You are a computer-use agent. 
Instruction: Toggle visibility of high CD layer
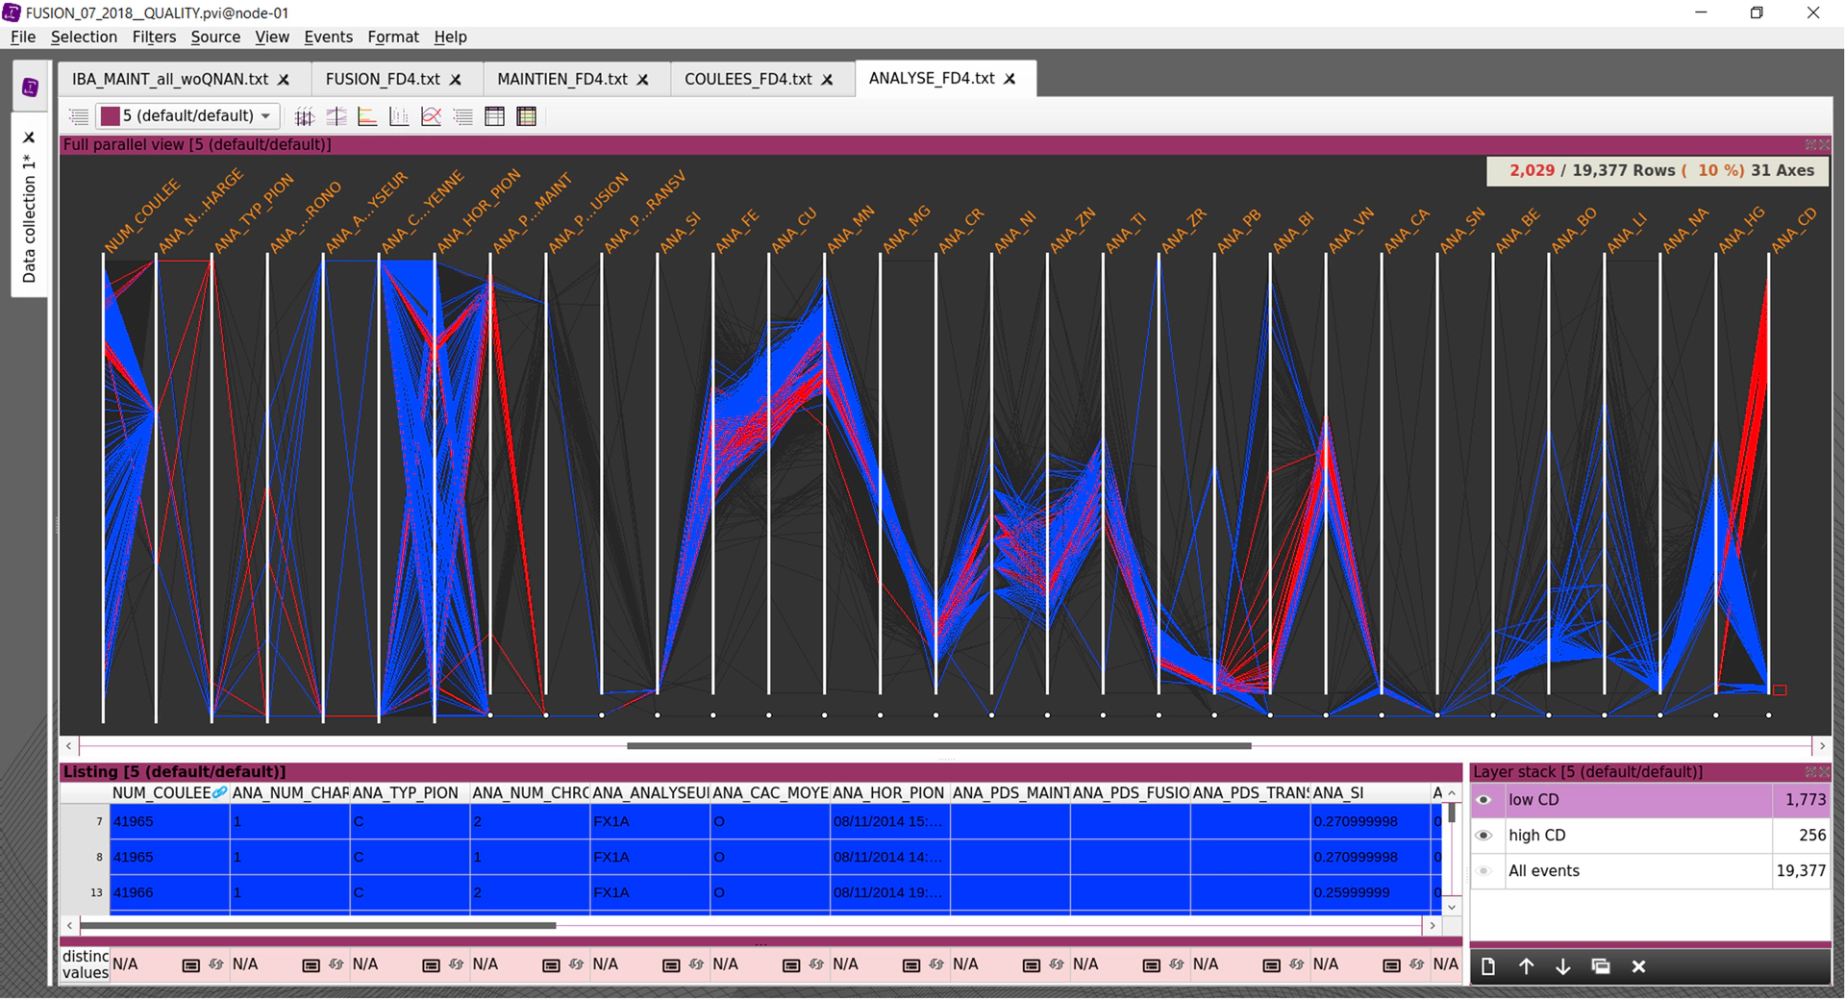click(1484, 836)
